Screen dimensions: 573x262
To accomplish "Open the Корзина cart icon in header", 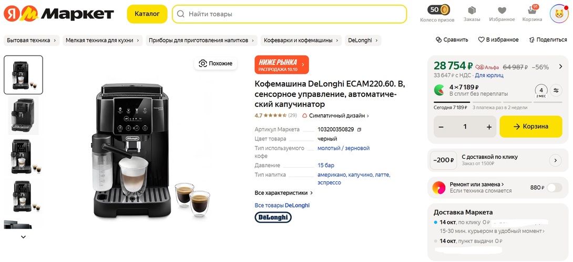I will tap(532, 12).
